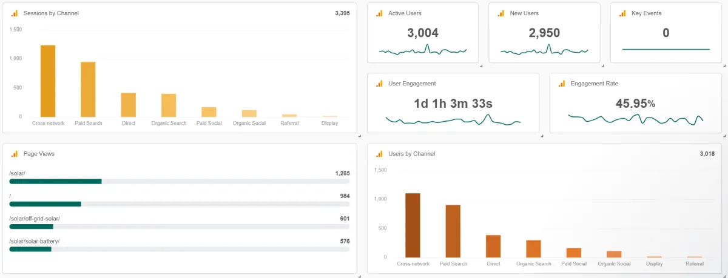This screenshot has height=278, width=728.
Task: Select the Organic Search bar in Sessions by Channel
Action: point(169,105)
